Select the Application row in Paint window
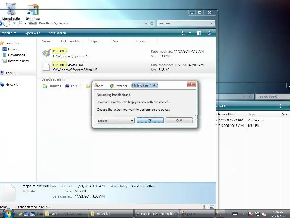The image size is (290, 218). click(253, 120)
